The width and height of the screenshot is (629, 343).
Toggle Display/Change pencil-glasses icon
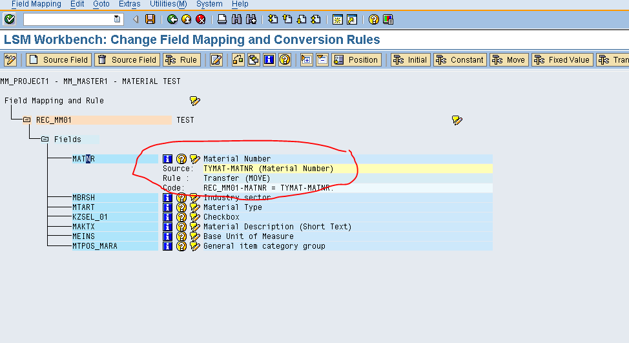[x=10, y=60]
